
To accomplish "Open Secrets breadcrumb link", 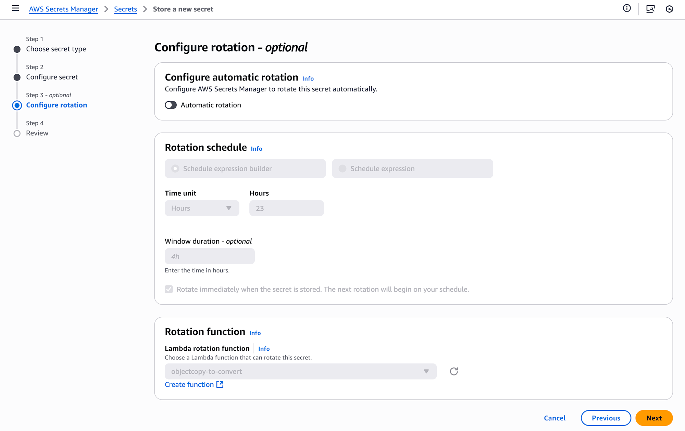I will click(125, 9).
